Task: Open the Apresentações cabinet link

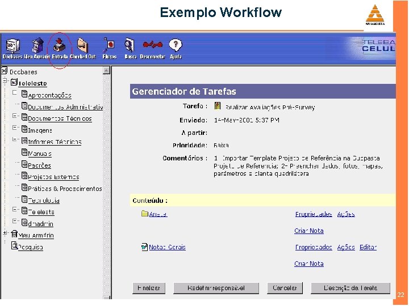Action: [49, 96]
